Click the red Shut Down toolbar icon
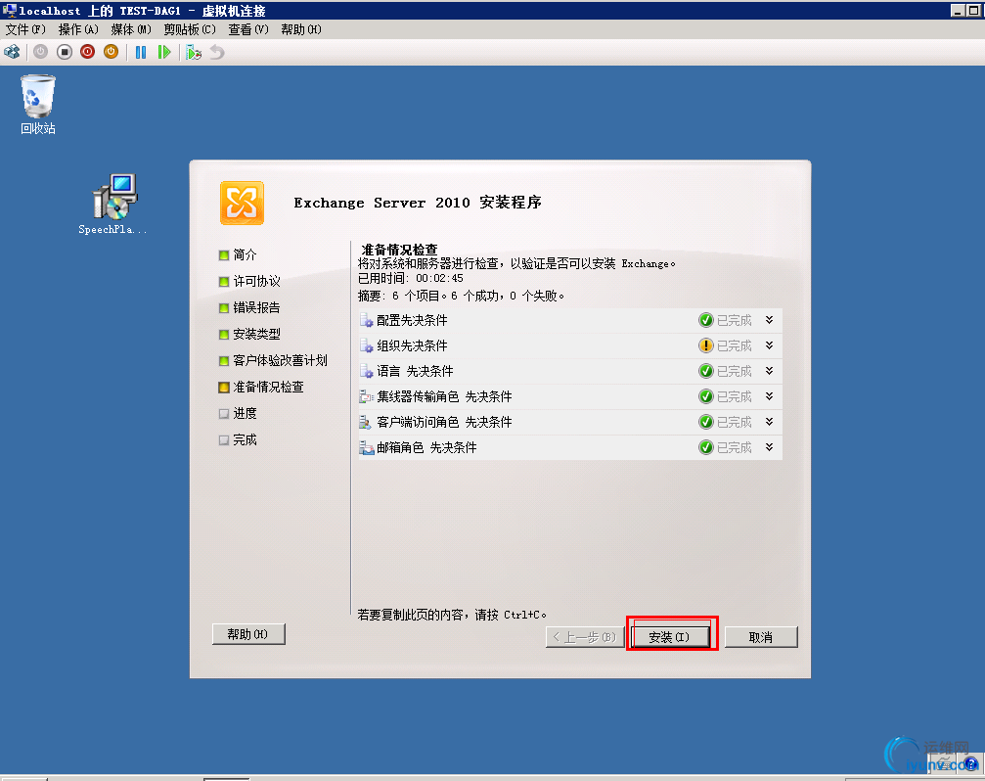This screenshot has width=985, height=781. pos(87,52)
